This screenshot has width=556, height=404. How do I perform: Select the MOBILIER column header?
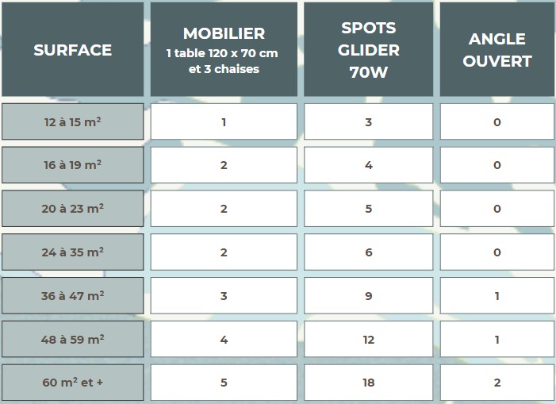tap(224, 49)
